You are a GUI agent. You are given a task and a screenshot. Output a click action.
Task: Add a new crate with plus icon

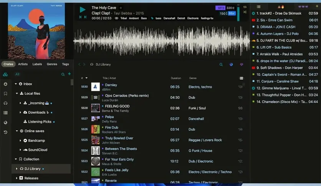click(x=69, y=74)
